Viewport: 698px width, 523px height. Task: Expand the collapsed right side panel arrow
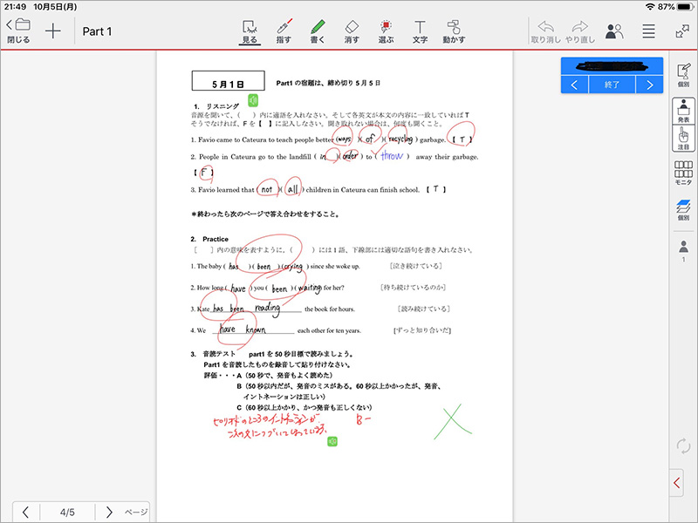coord(677,481)
